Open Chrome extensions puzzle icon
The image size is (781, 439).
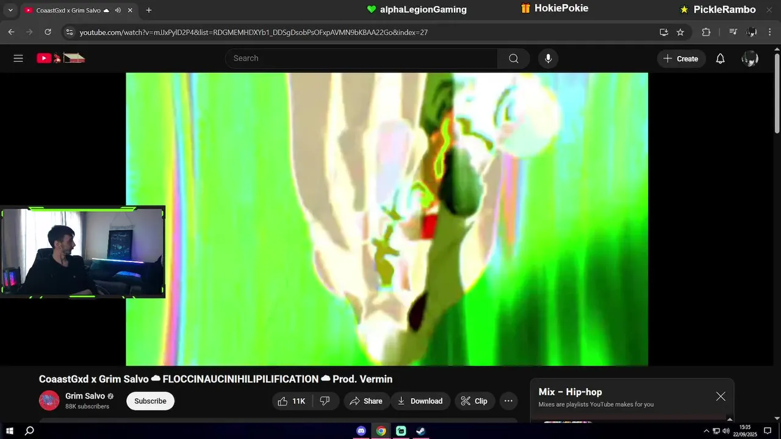coord(706,32)
